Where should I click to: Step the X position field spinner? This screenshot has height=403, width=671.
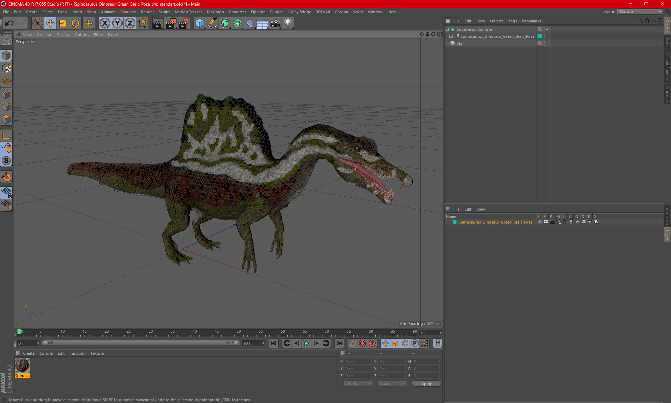click(x=371, y=362)
